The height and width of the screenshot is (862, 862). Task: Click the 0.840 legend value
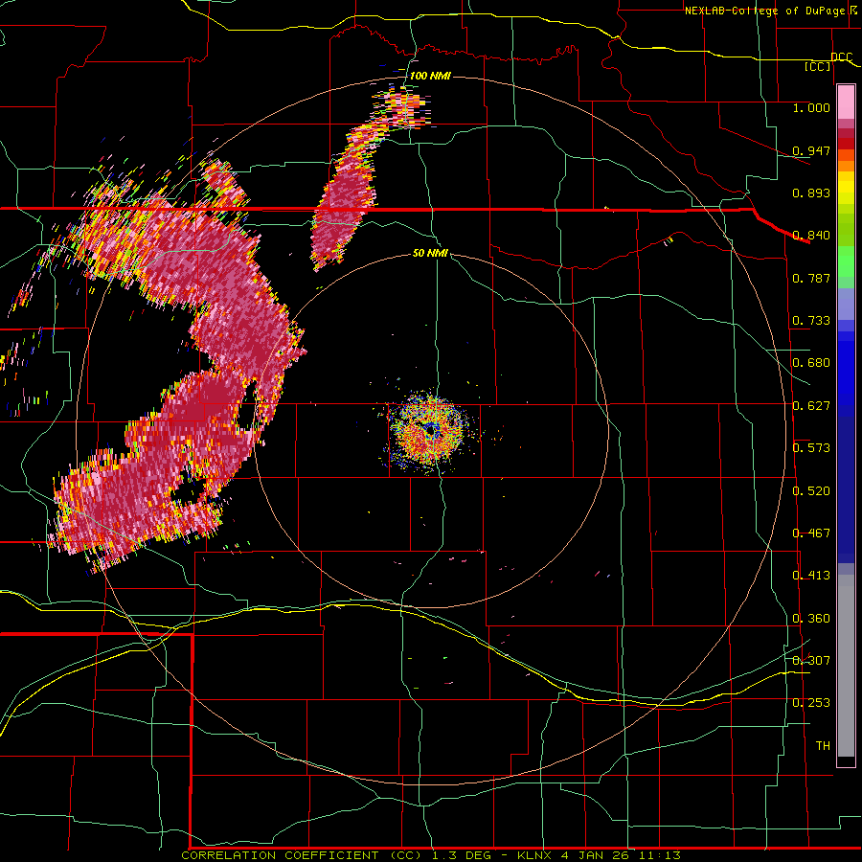coord(811,236)
